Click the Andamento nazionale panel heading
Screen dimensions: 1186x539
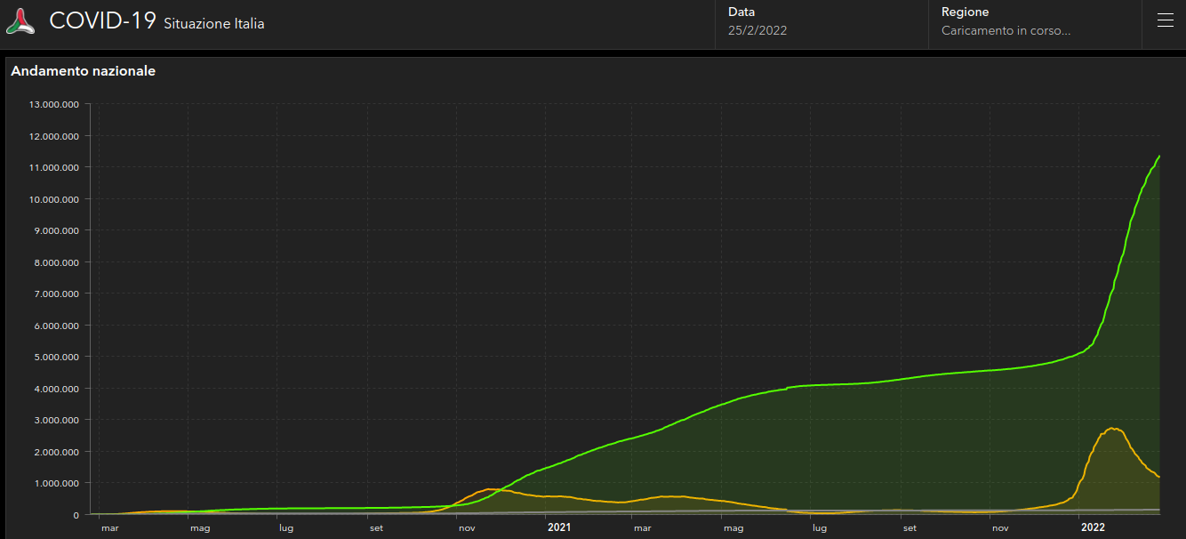tap(83, 71)
